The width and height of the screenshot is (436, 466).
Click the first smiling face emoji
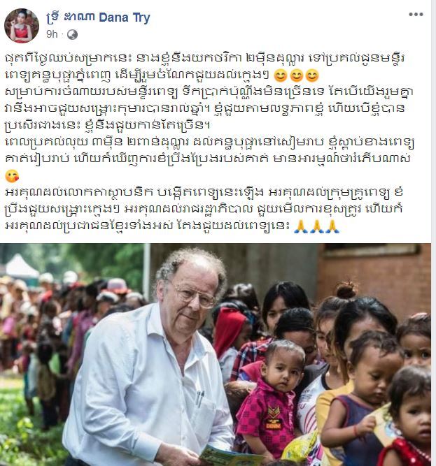pyautogui.click(x=280, y=75)
